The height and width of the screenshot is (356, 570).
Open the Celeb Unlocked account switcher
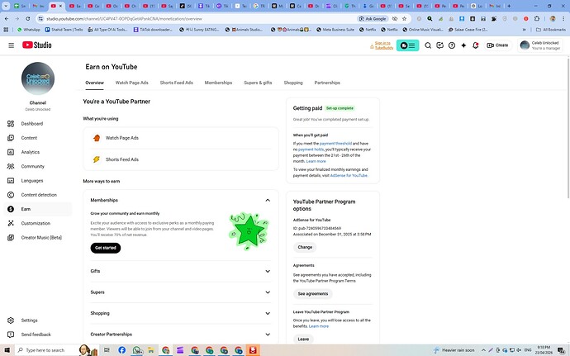(x=539, y=45)
